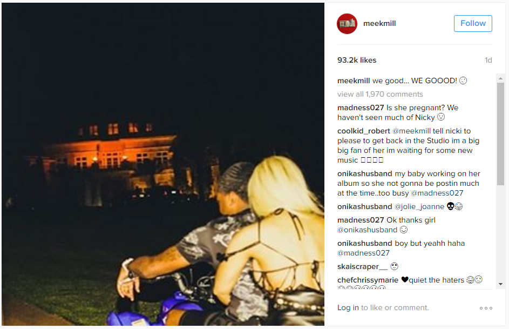This screenshot has height=329, width=509.
Task: Show the 93.2k likes list
Action: (357, 60)
